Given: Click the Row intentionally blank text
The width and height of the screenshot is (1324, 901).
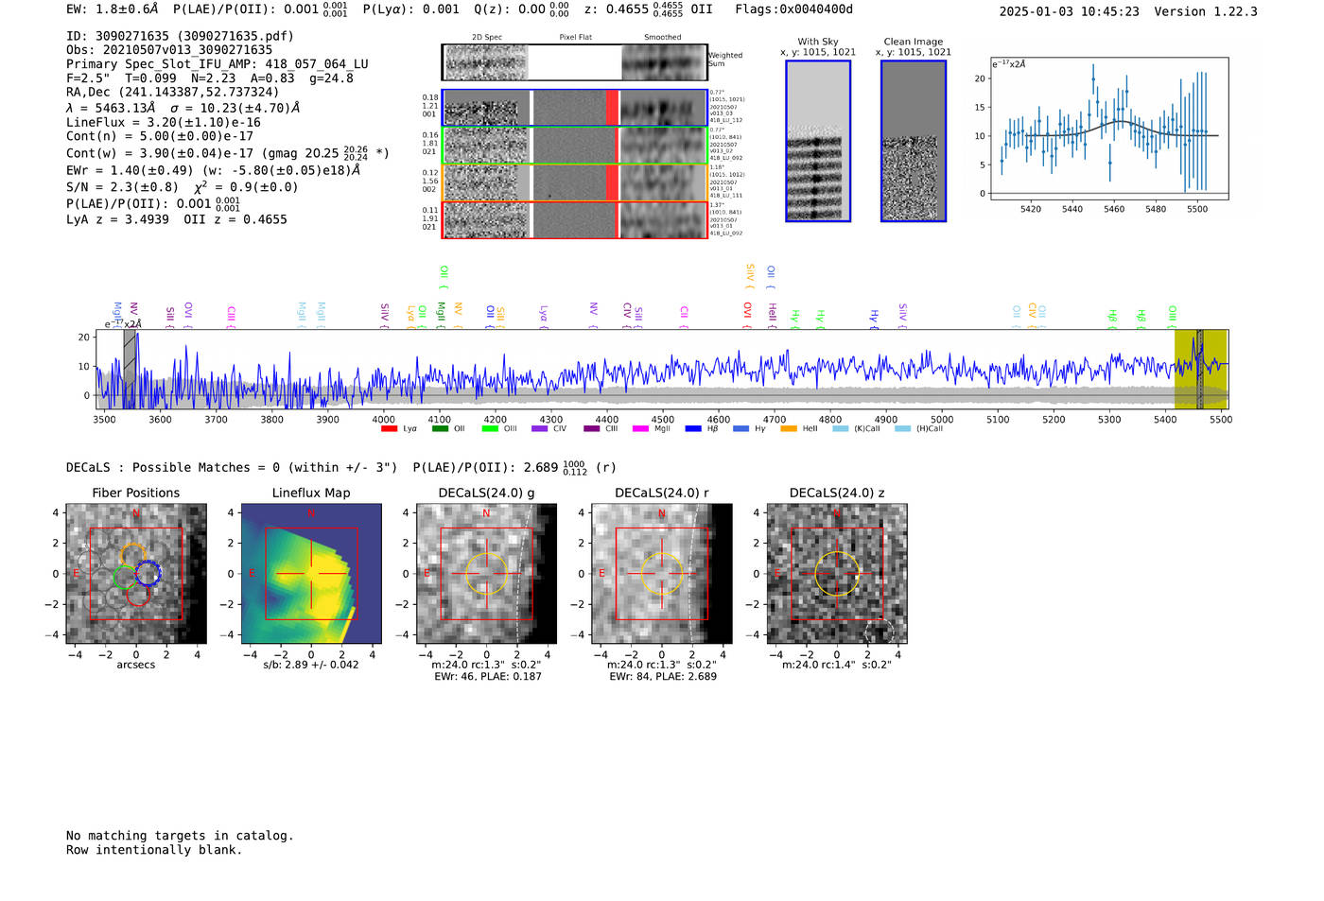Looking at the screenshot, I should click(154, 850).
